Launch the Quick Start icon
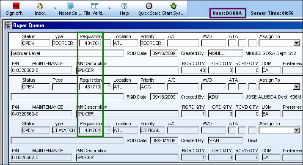This screenshot has height=165, width=303. pyautogui.click(x=149, y=6)
